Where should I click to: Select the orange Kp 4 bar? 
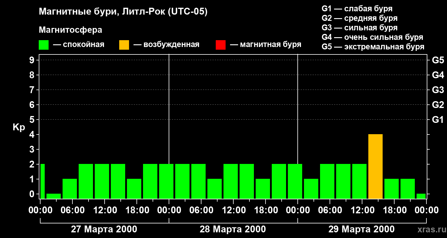pyautogui.click(x=375, y=167)
